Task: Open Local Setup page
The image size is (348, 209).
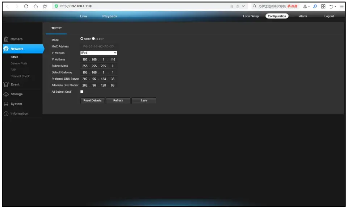Action: pos(251,16)
